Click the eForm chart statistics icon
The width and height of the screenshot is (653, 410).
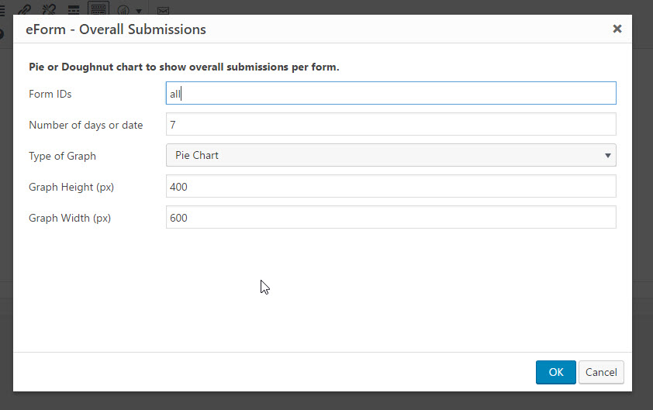click(x=123, y=10)
